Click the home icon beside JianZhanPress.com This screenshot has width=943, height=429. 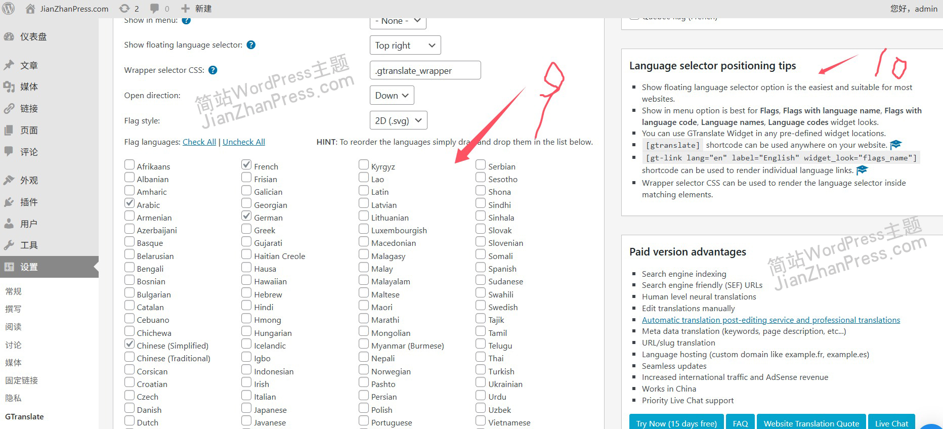point(30,9)
